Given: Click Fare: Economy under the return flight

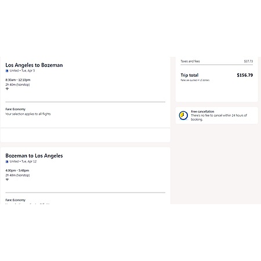Looking at the screenshot, I should 16,200.
